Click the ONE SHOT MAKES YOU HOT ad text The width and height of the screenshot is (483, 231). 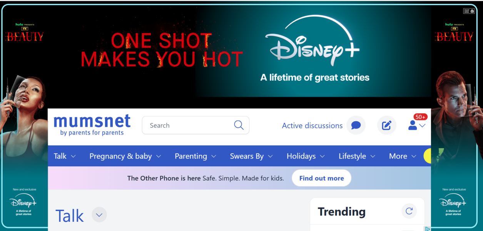click(x=162, y=50)
